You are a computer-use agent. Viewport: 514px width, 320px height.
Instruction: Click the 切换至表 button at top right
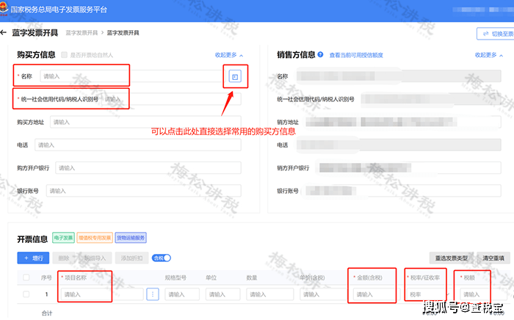(x=495, y=34)
